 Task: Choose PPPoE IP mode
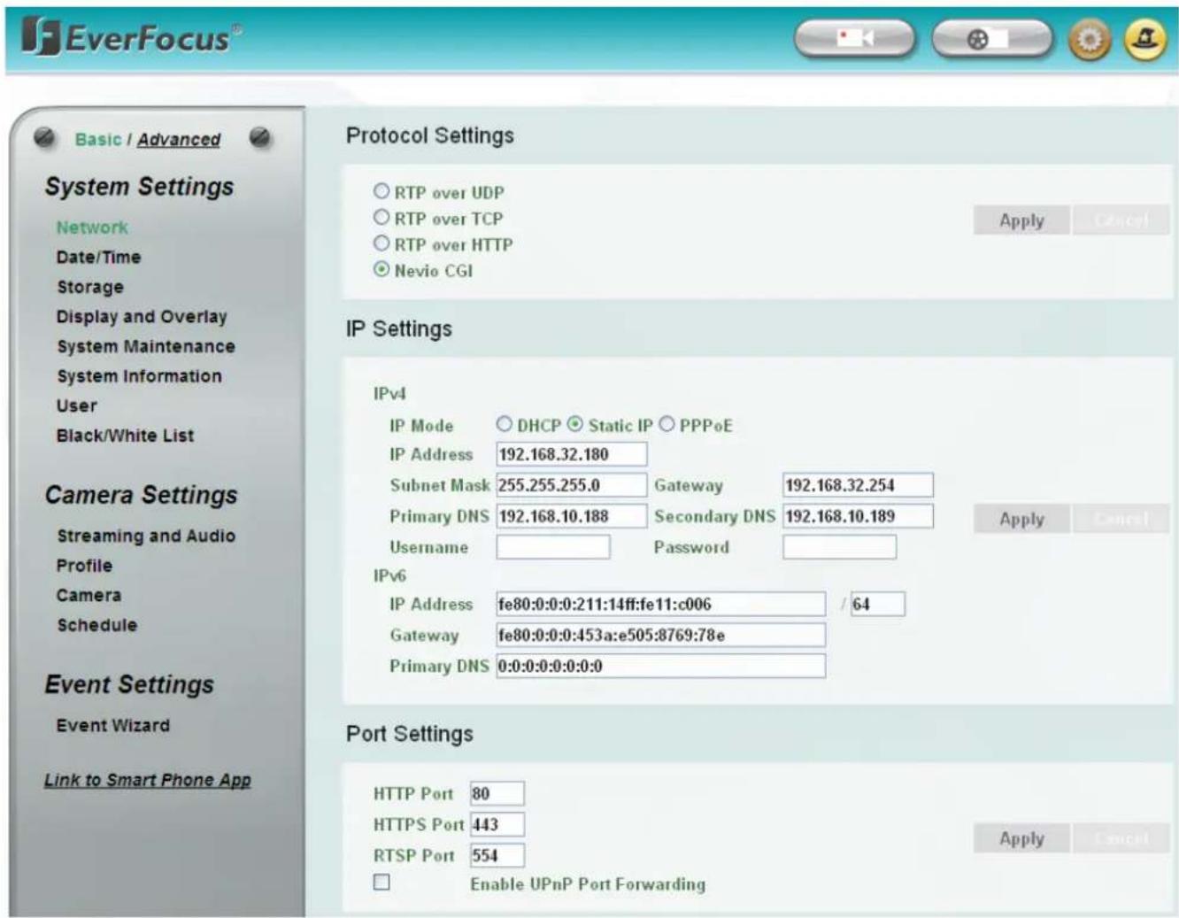pos(667,424)
